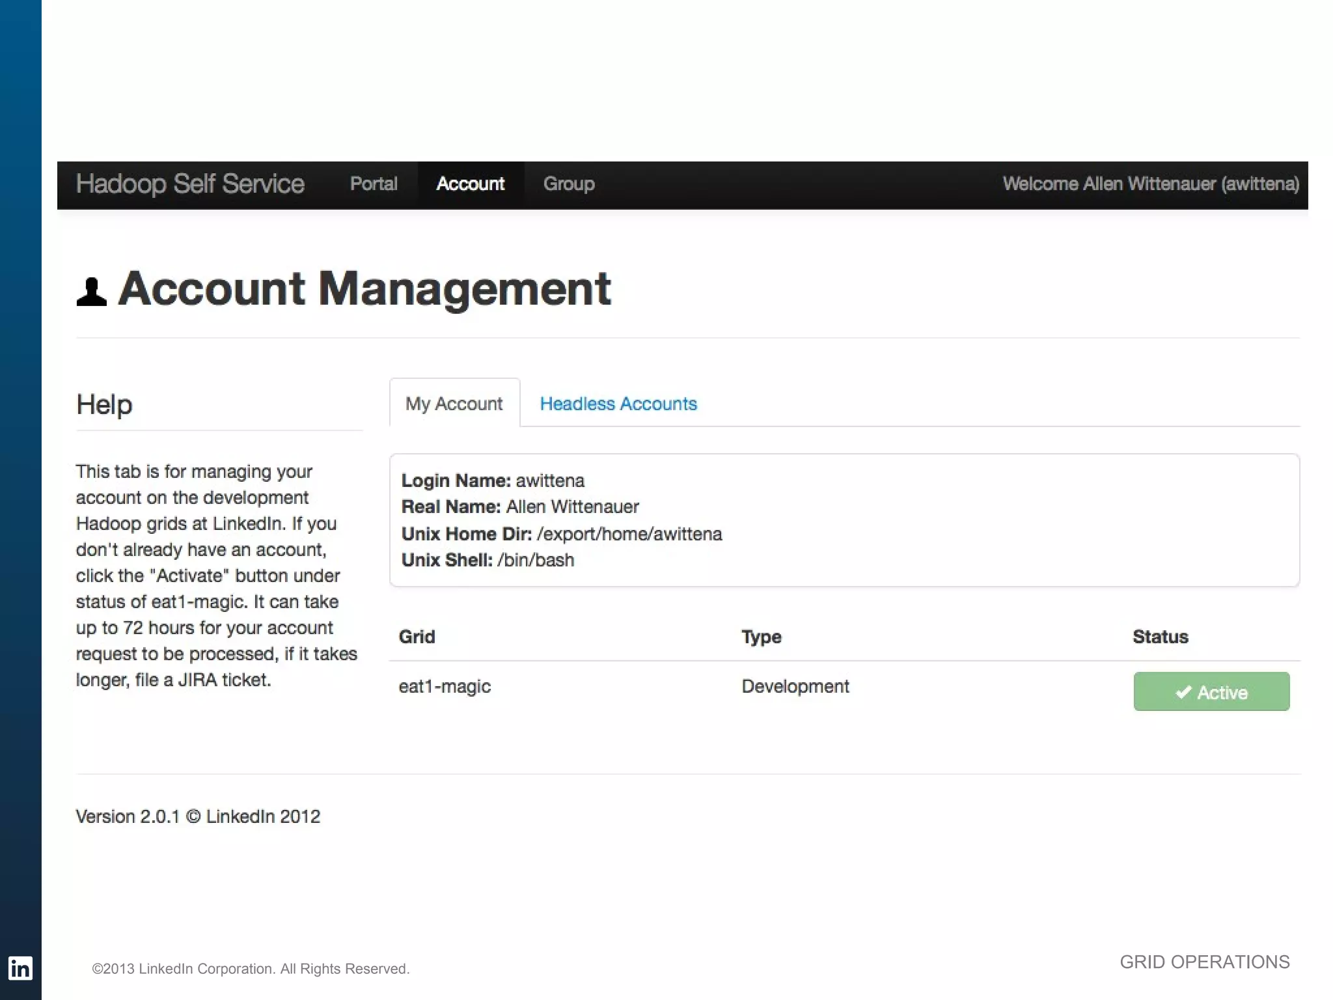Click the Account Management heading
The width and height of the screenshot is (1333, 1000).
364,288
